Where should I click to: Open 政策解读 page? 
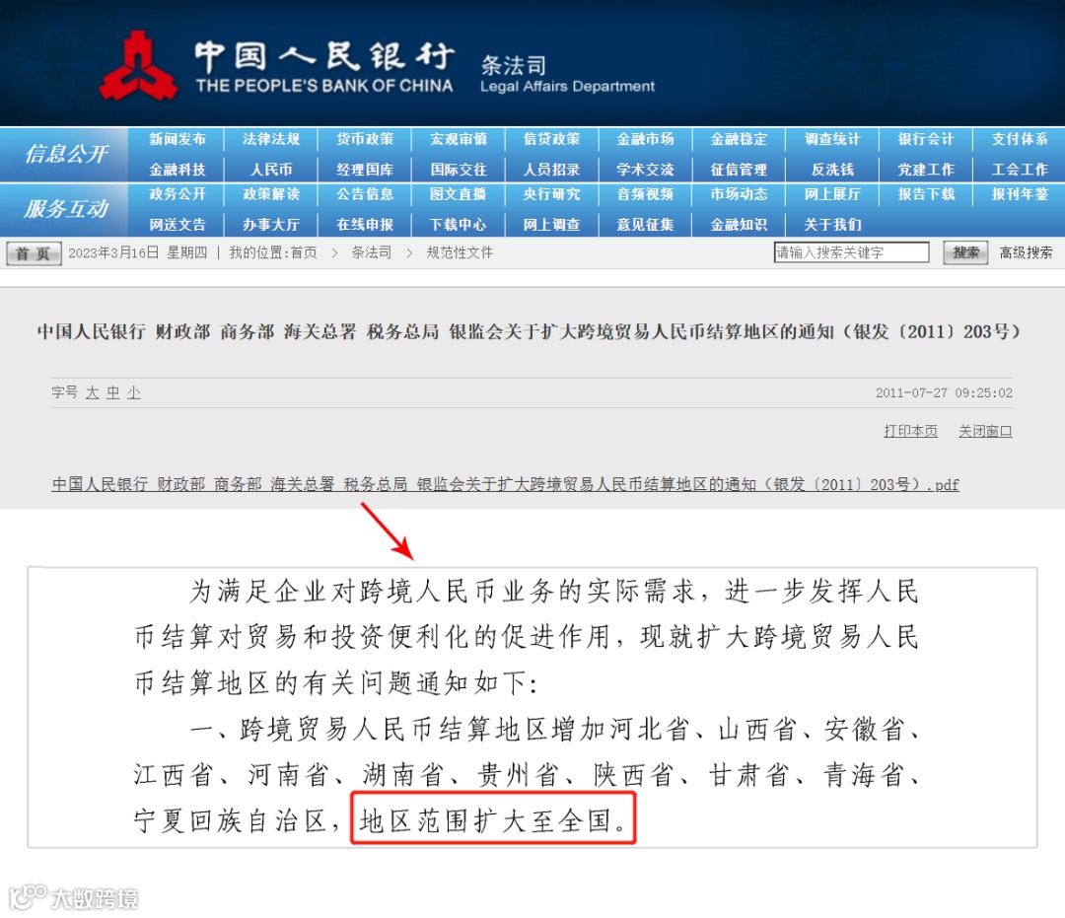click(271, 194)
